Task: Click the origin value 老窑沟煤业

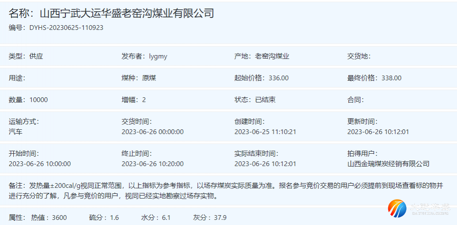Action: point(272,56)
